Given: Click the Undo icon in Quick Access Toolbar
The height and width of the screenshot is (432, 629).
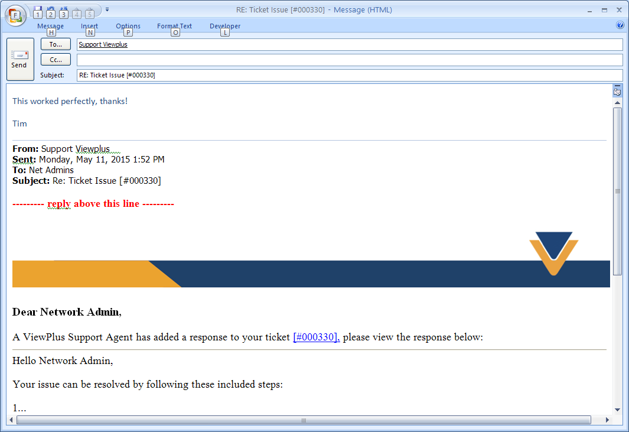Looking at the screenshot, I should coord(51,11).
